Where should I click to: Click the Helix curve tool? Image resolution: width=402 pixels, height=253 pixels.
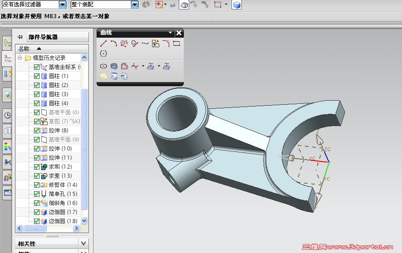pyautogui.click(x=114, y=66)
